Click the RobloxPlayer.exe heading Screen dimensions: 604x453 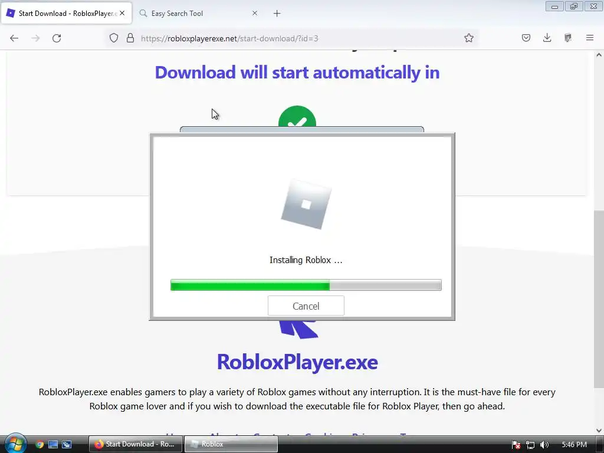pos(297,362)
